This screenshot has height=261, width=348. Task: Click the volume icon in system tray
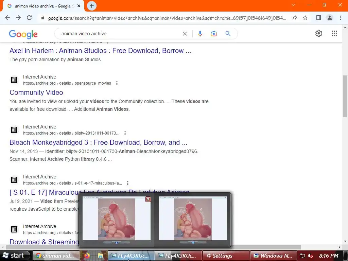pos(311,256)
